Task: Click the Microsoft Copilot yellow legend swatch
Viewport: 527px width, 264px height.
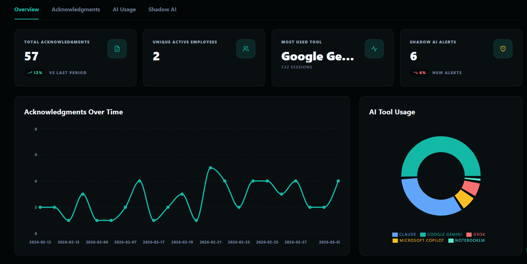Action: coord(395,240)
